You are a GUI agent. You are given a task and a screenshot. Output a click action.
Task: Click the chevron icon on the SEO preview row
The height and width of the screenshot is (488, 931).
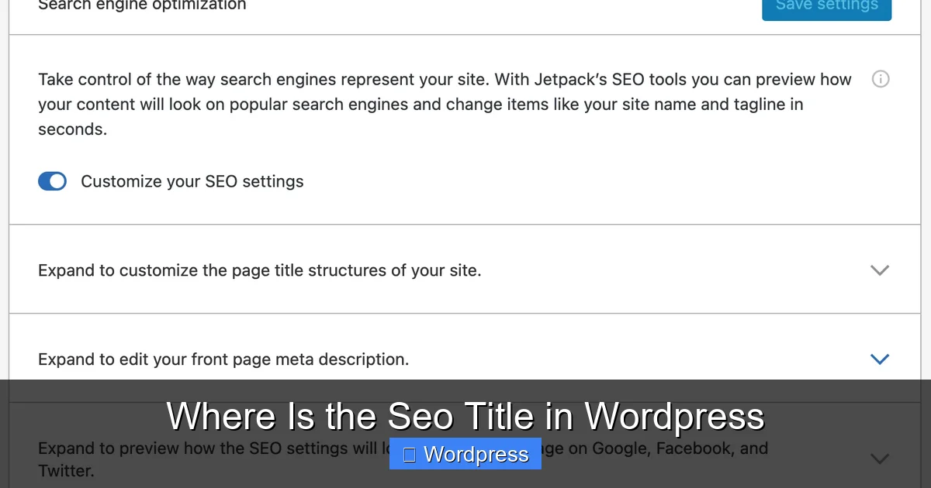click(879, 459)
